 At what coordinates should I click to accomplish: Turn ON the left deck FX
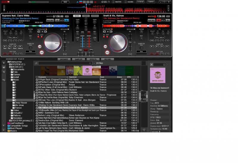pos(5,41)
